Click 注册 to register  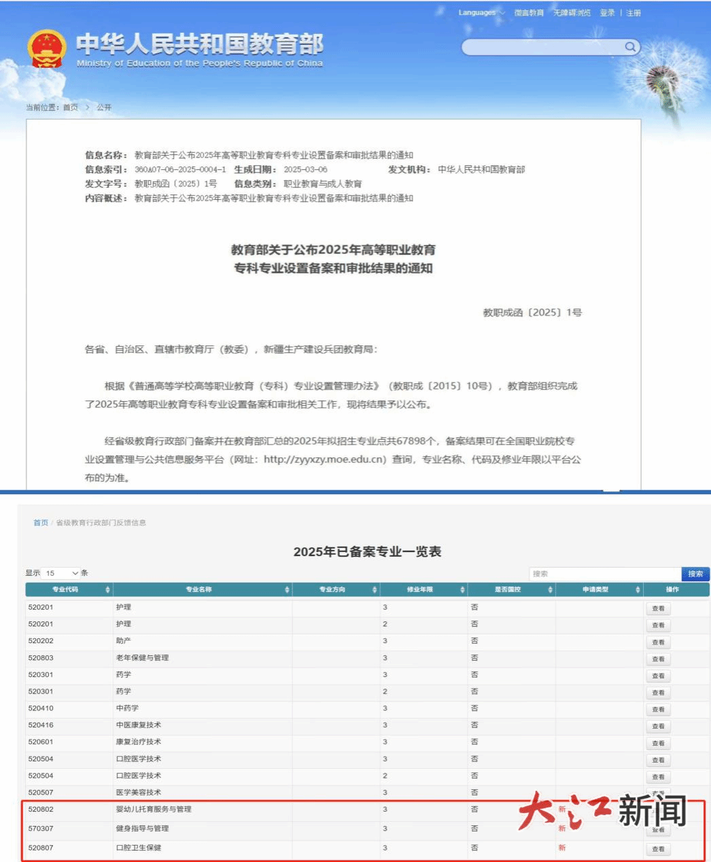point(634,13)
